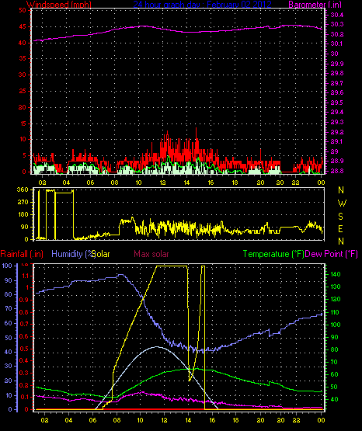Click the "0.9" rainfall axis value
Image resolution: width=362 pixels, height=431 pixels.
24,300
